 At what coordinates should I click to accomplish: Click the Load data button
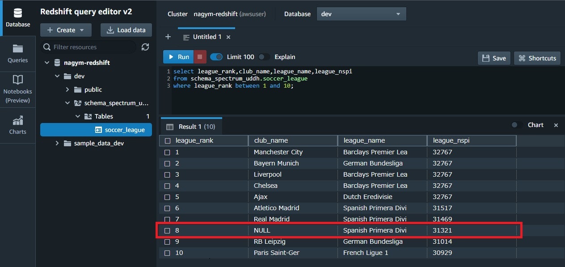126,30
